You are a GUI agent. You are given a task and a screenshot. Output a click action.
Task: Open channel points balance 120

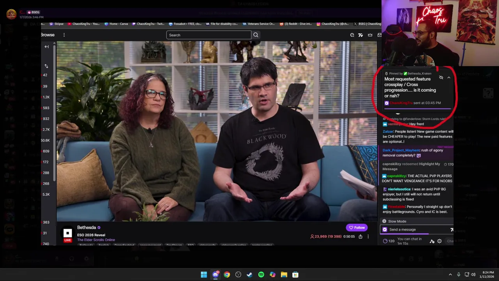click(x=389, y=241)
